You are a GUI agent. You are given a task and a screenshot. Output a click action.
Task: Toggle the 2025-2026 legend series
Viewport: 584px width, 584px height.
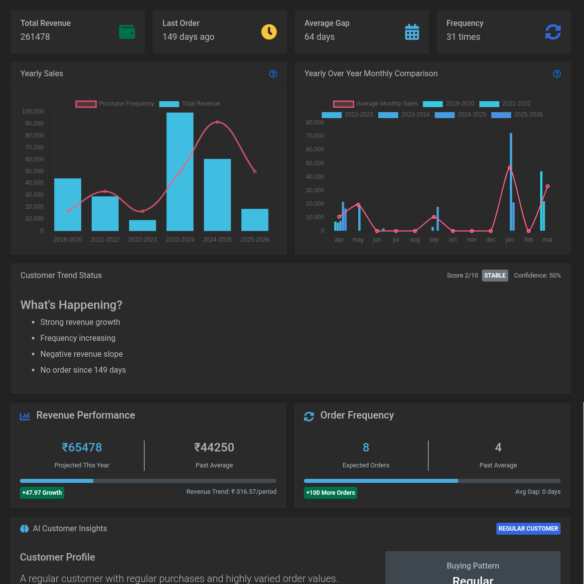pos(517,115)
